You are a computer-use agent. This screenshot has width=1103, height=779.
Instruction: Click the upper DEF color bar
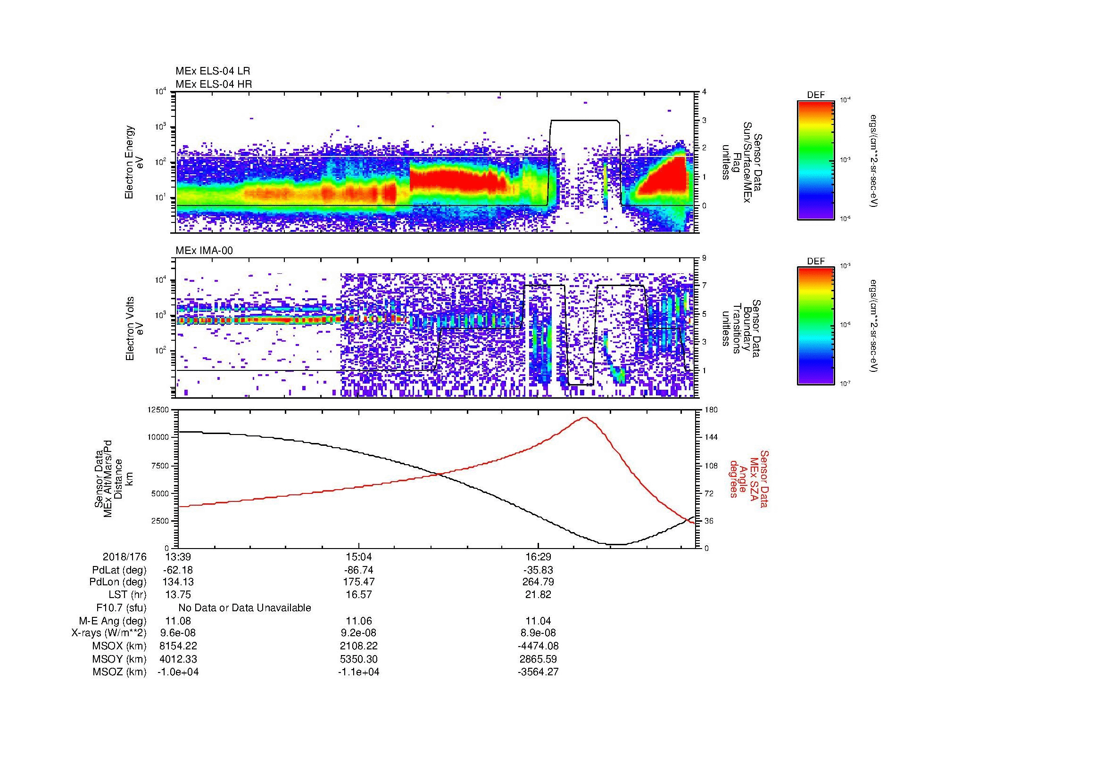[816, 160]
